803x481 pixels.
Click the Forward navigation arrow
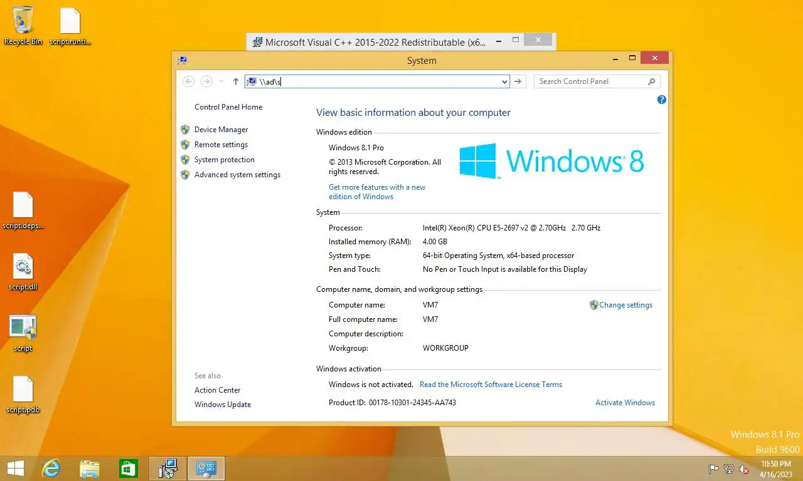click(x=206, y=81)
